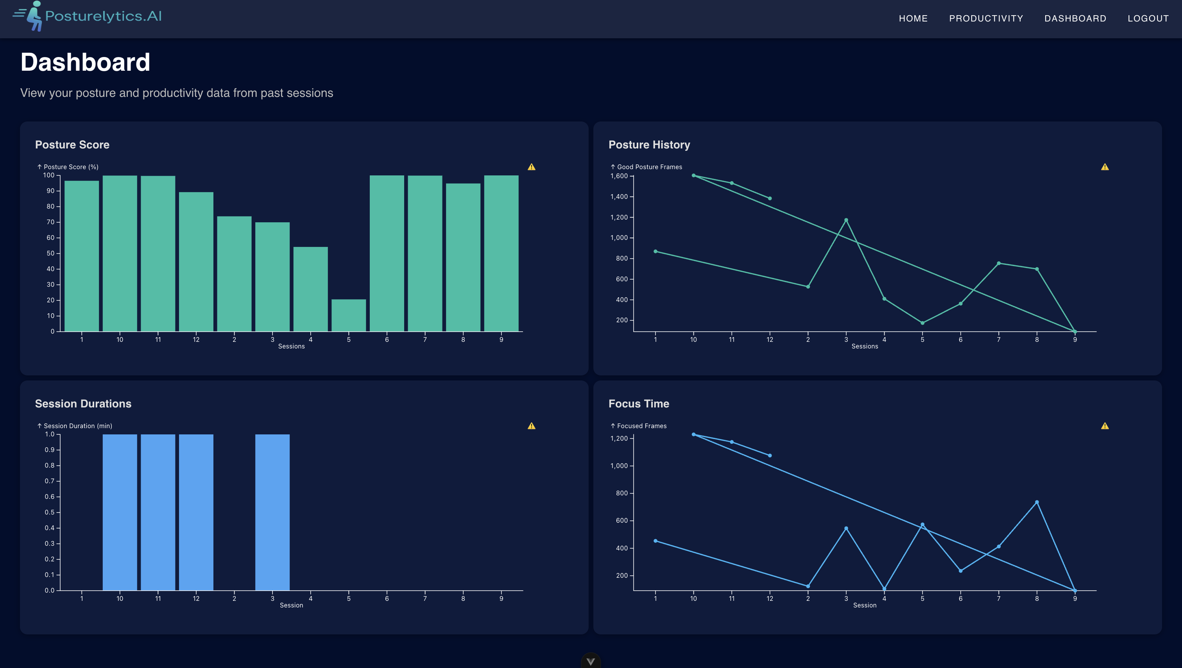Click the down chevron at page bottom

coord(590,661)
